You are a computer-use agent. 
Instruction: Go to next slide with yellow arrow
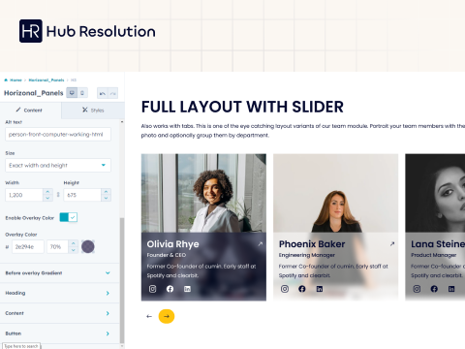pos(167,316)
